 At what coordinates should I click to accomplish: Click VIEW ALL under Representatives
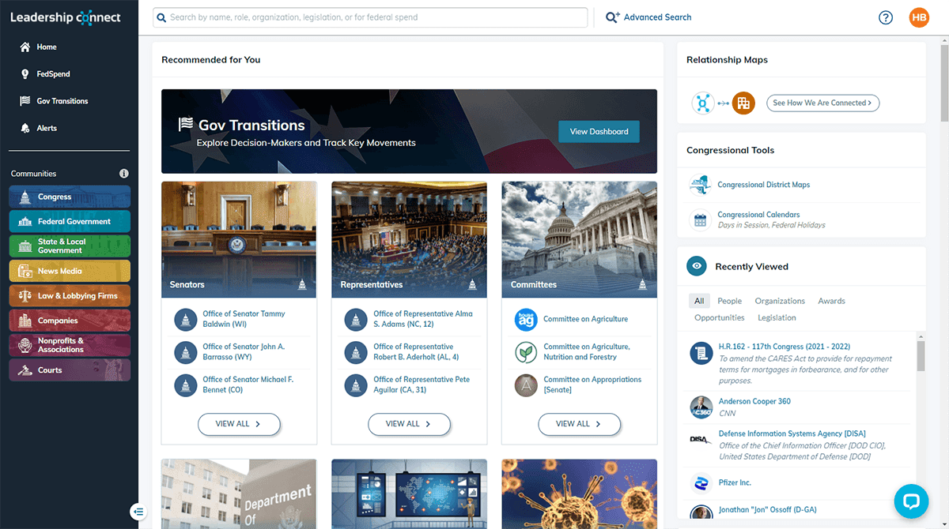(409, 424)
